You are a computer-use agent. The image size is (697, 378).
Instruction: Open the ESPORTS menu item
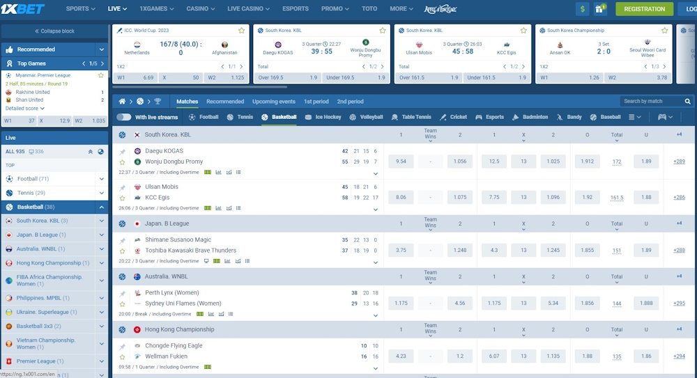click(296, 9)
